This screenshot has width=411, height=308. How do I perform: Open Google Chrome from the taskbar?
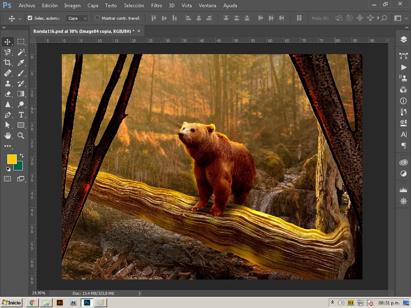33,303
